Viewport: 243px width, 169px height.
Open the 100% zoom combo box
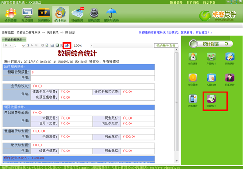click(83, 46)
